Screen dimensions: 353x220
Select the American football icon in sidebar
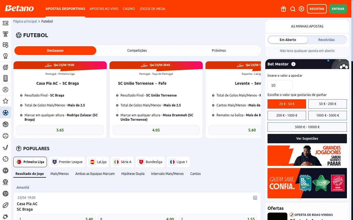[6, 205]
